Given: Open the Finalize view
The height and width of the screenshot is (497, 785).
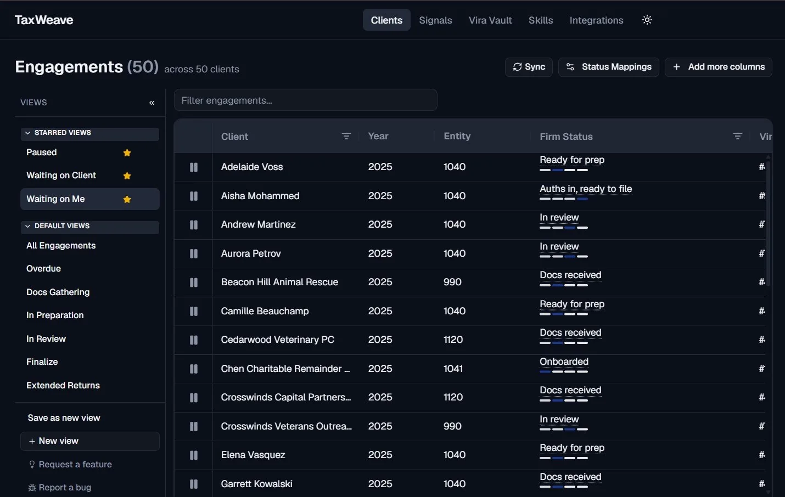Looking at the screenshot, I should 42,362.
